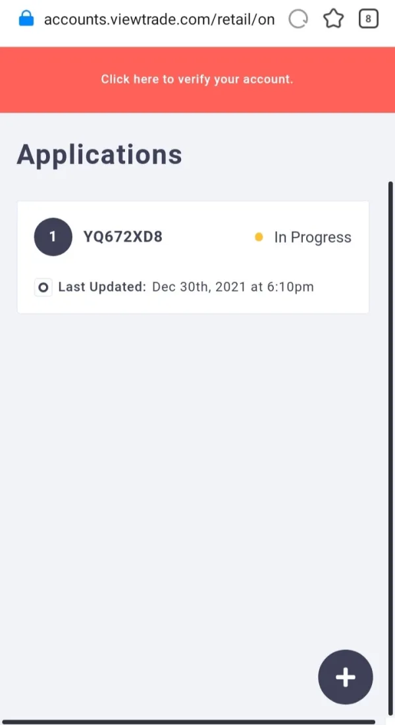Click the Last Updated label
Screen dimensions: 395x725
[102, 287]
